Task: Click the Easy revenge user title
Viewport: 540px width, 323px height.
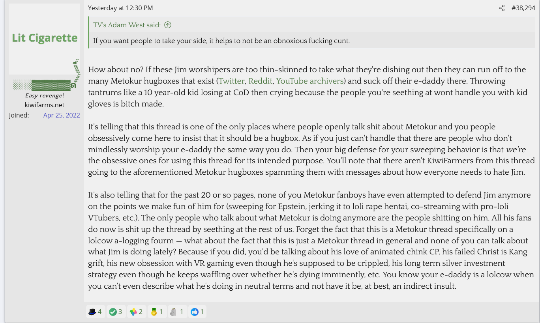Action: (x=45, y=95)
